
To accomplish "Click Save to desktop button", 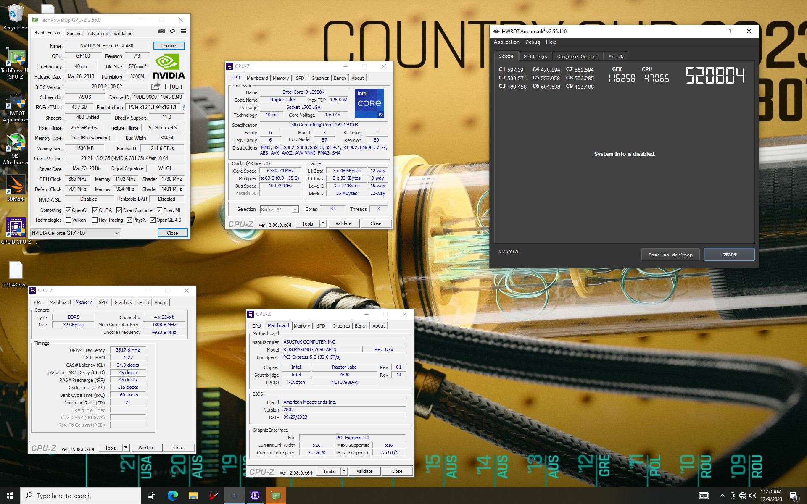I will [x=670, y=255].
